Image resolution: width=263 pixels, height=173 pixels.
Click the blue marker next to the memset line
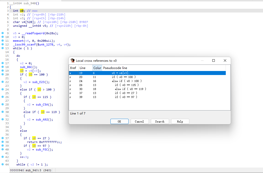(2, 41)
